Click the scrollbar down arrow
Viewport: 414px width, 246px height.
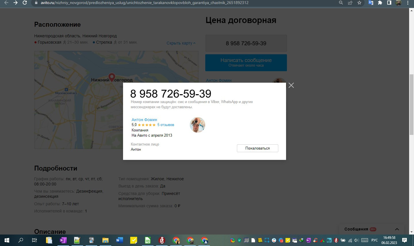click(x=411, y=232)
